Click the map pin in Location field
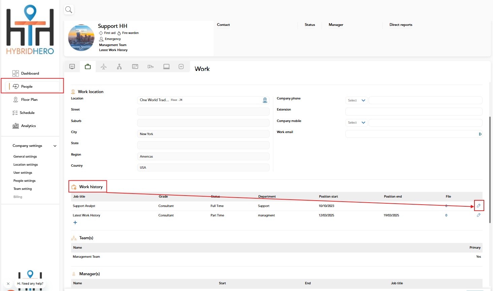The image size is (493, 291). point(265,100)
